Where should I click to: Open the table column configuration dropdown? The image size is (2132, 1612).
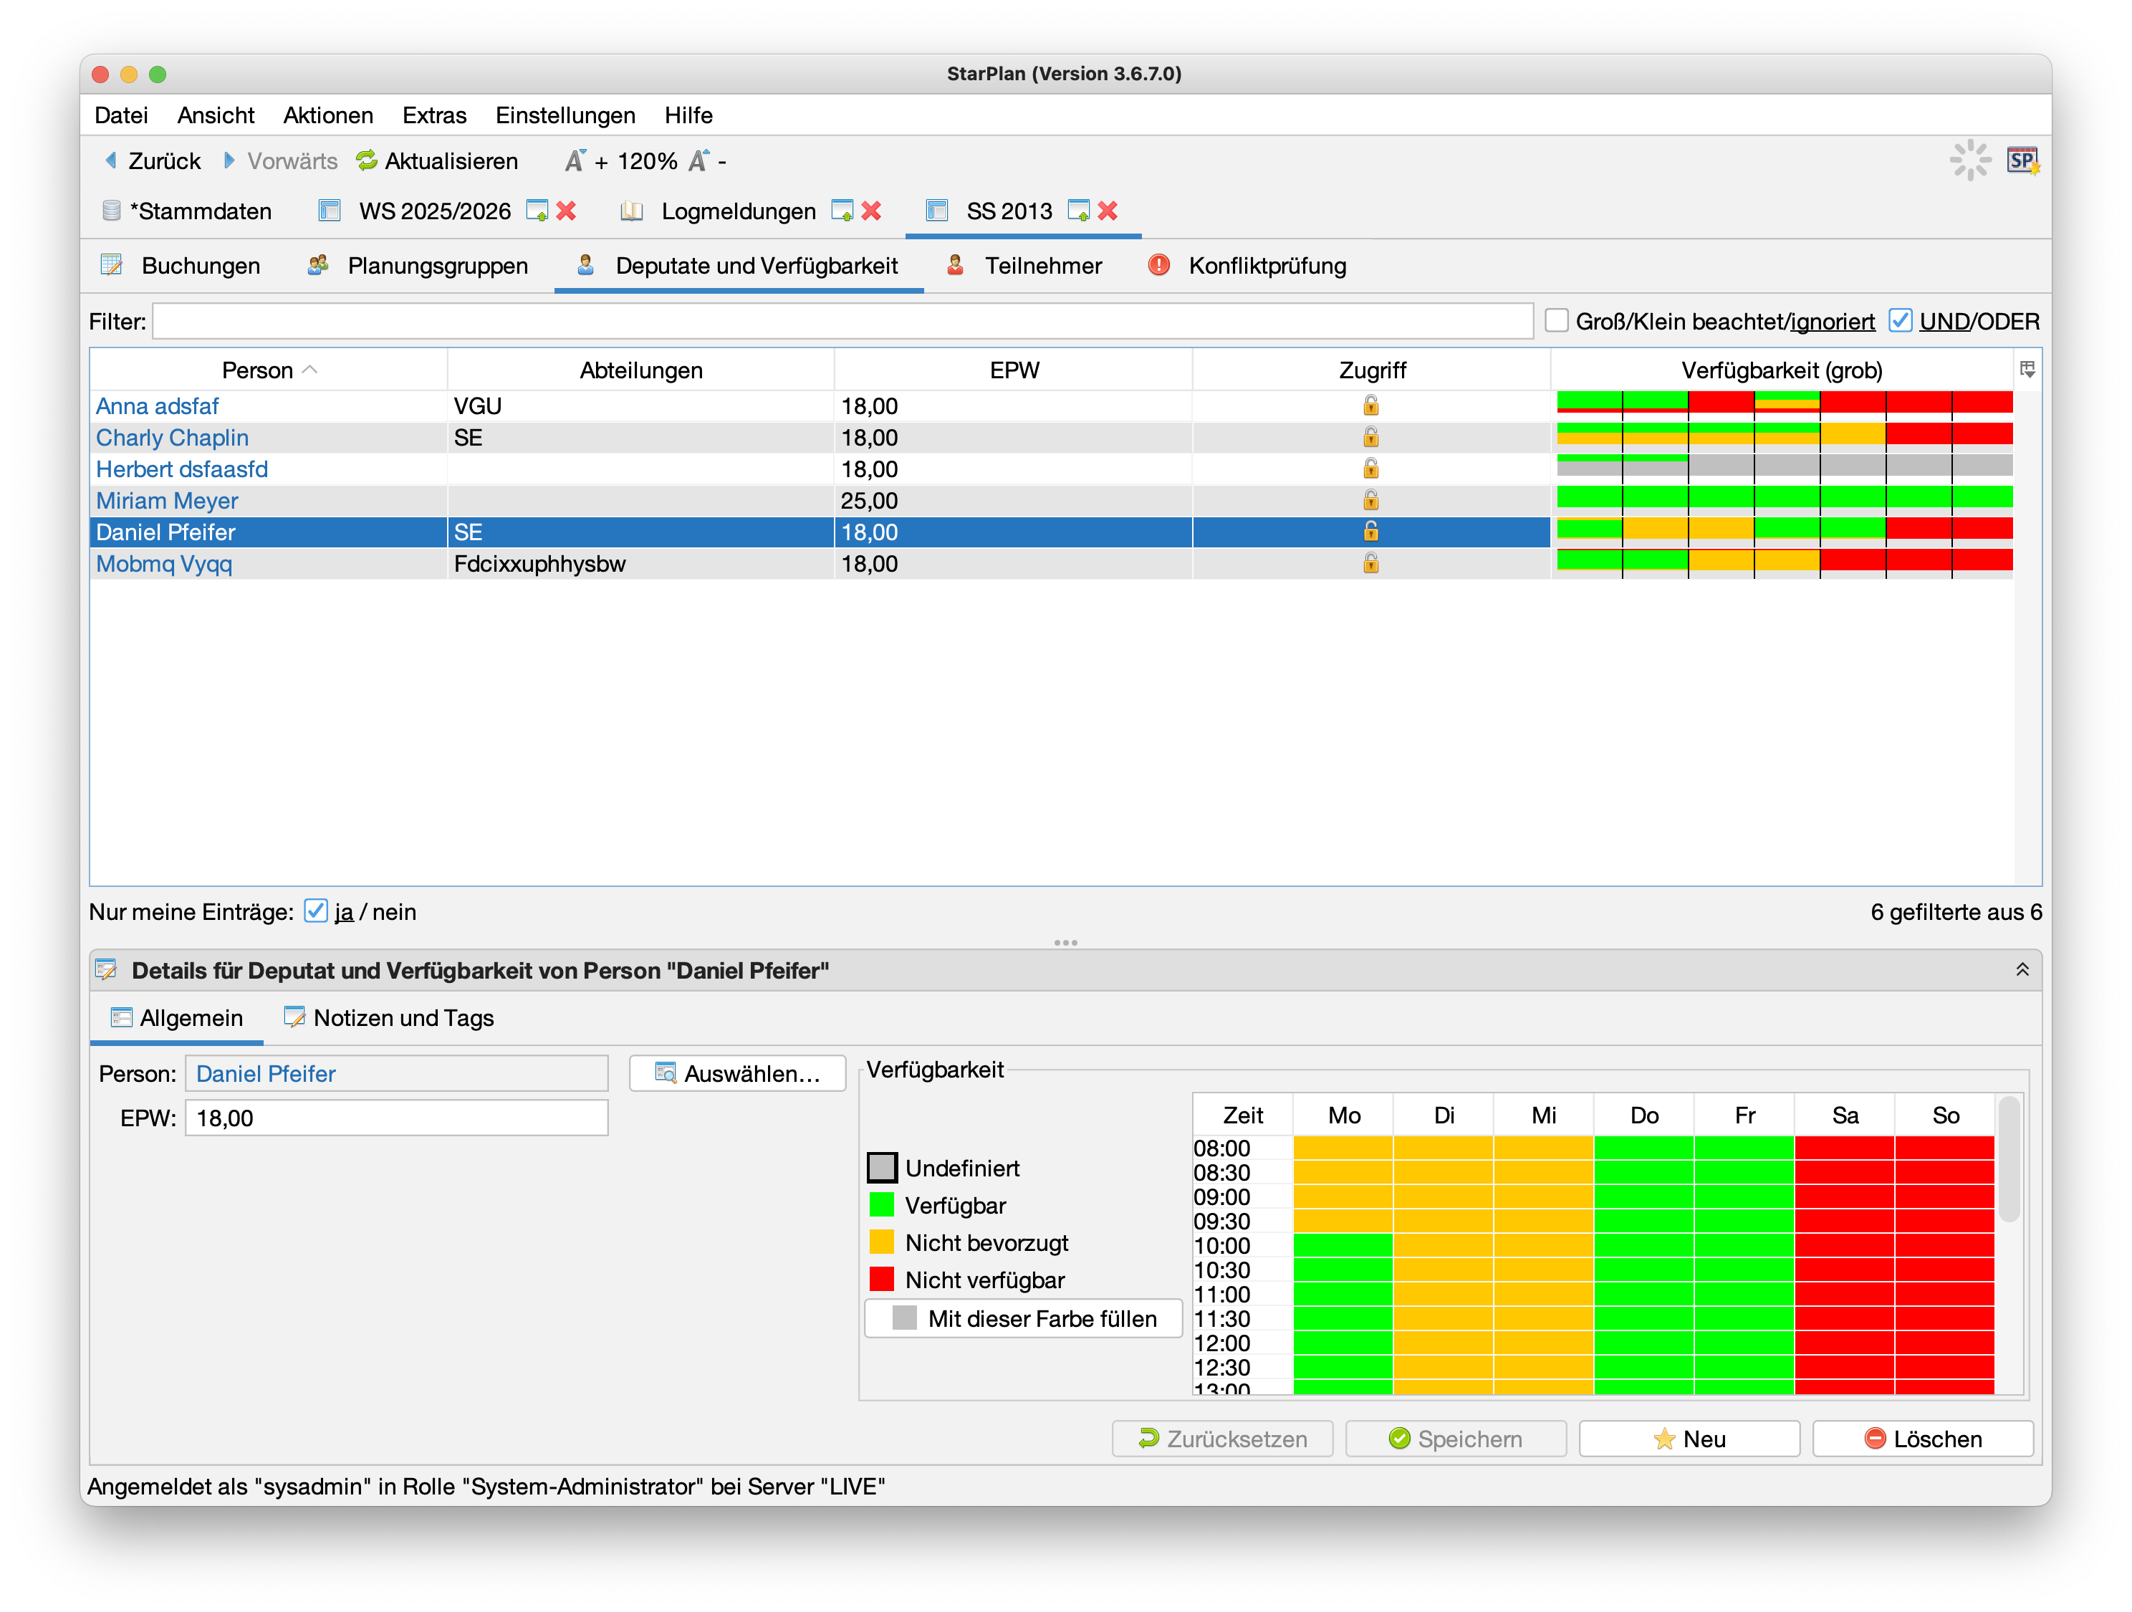(2027, 370)
